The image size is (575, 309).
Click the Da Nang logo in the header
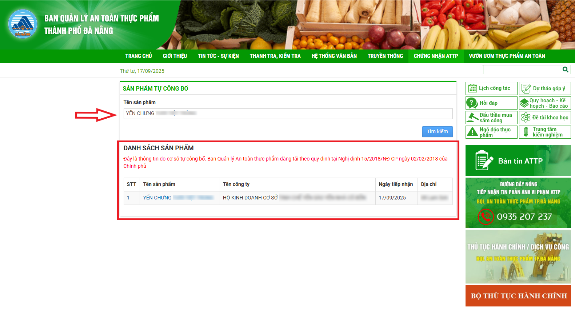tap(23, 24)
